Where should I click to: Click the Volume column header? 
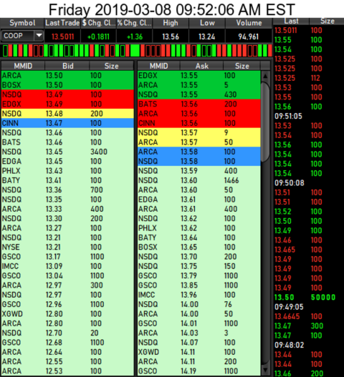(249, 23)
